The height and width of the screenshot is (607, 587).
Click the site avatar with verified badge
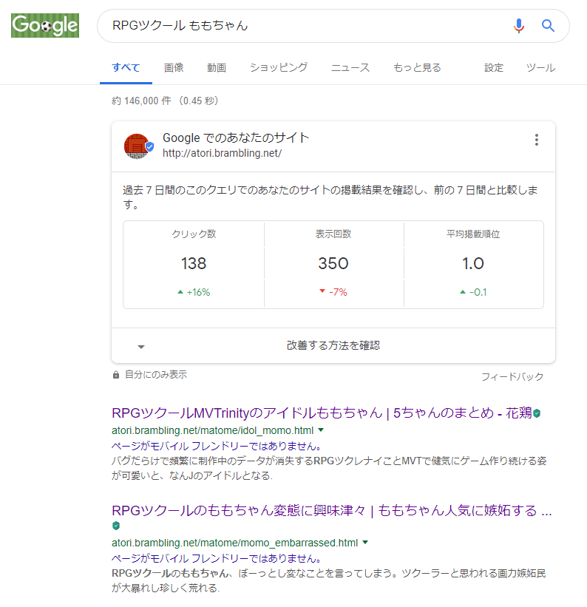click(139, 146)
